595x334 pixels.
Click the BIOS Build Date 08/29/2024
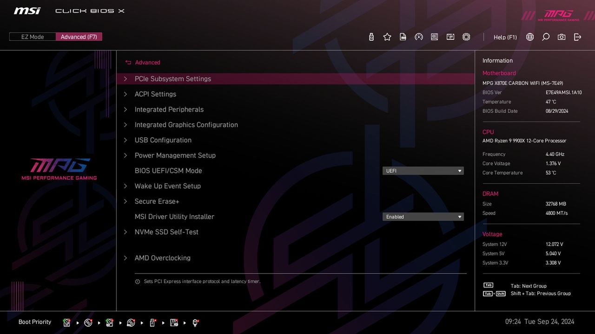tap(557, 111)
